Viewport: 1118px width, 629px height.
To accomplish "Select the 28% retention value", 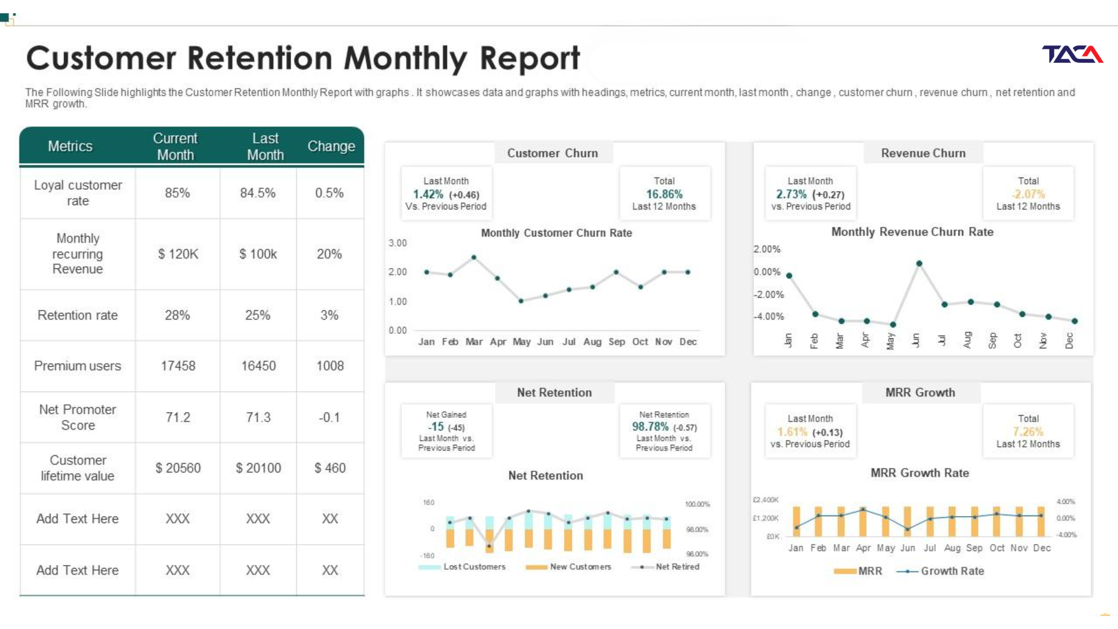I will 177,315.
